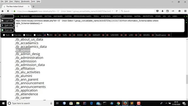Expand the WAF BYPASS menu
Viewport: 188px width, 106px height.
click(106, 16)
